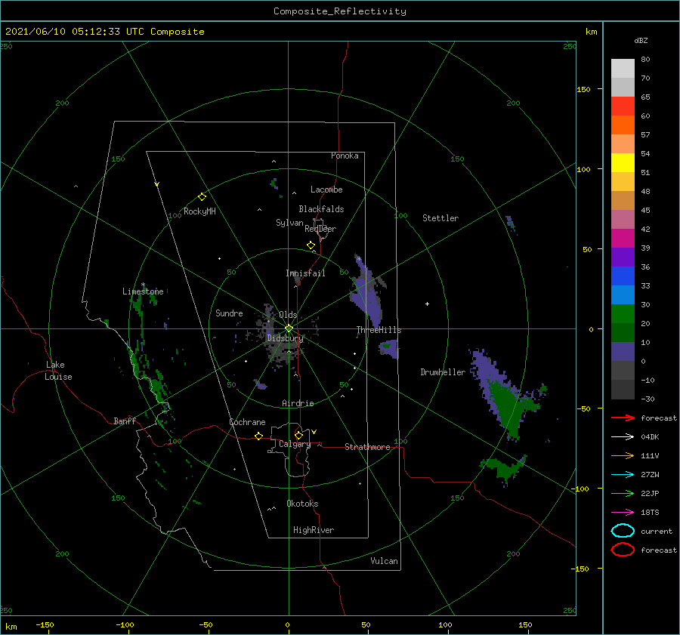Select the bright green 20-30 dBZ swatch

click(x=623, y=314)
